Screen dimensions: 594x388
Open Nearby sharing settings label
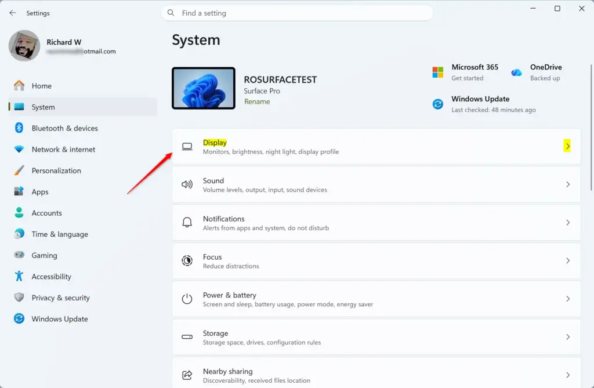pos(227,371)
